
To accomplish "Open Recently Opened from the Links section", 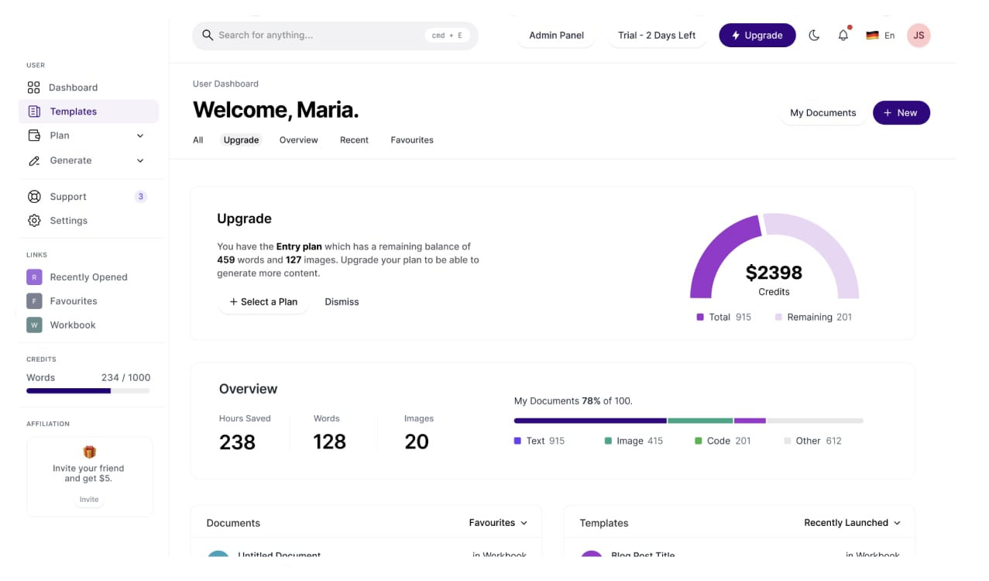I will pyautogui.click(x=89, y=277).
